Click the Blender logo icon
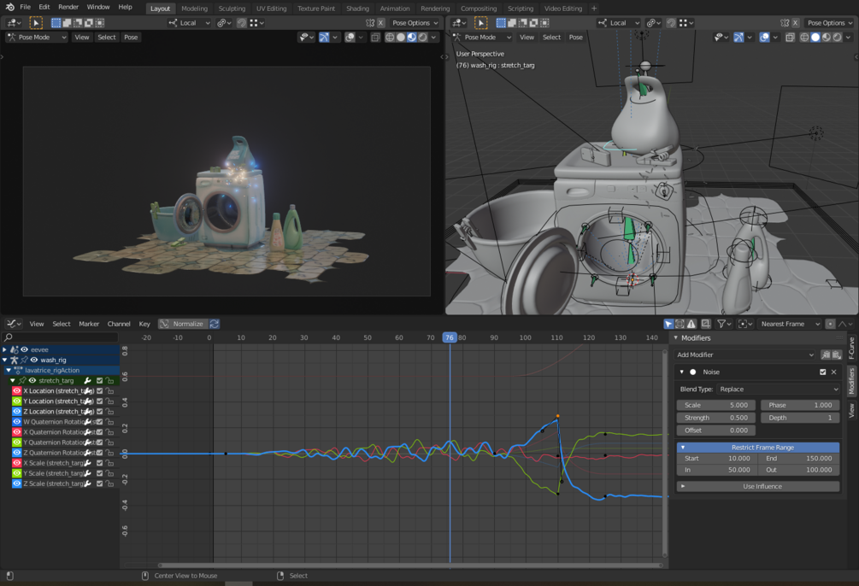Viewport: 859px width, 586px height. pos(9,7)
